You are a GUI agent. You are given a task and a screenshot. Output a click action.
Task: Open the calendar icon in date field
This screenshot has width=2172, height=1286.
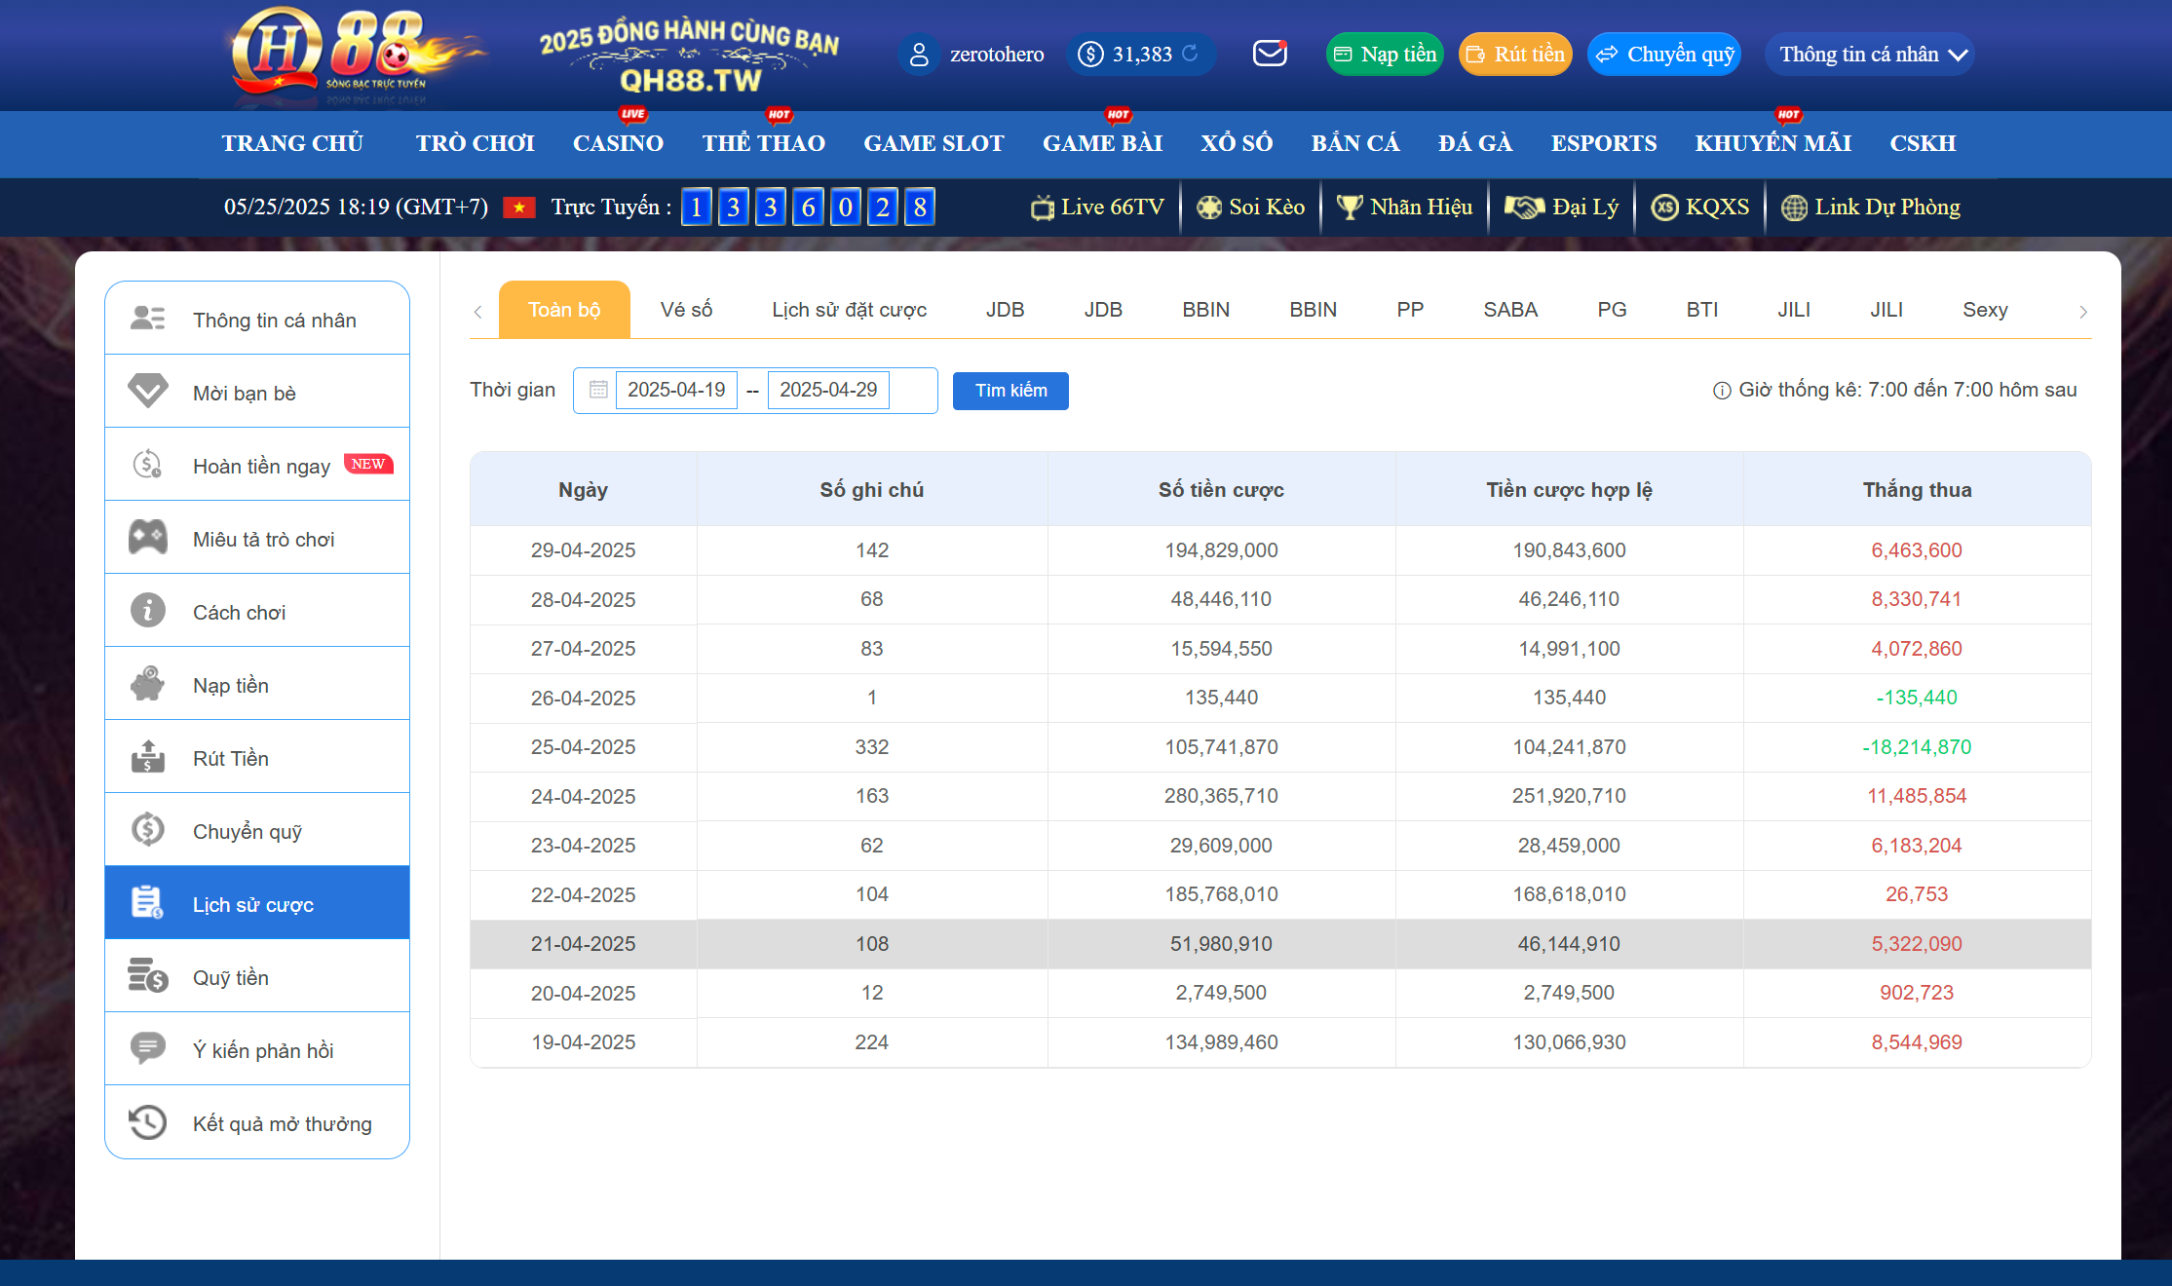[x=598, y=390]
